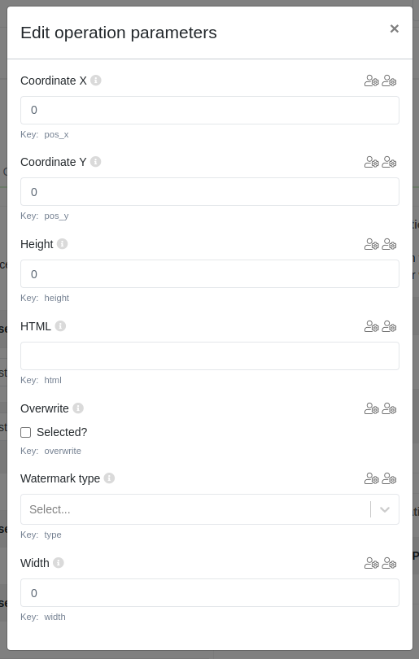Image resolution: width=419 pixels, height=659 pixels.
Task: Click the info icon next to Height
Action: click(62, 244)
